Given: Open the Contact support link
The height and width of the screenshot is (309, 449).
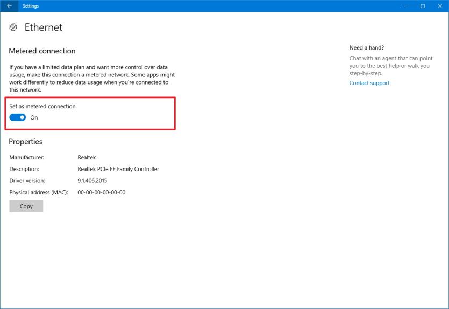Looking at the screenshot, I should pos(369,83).
